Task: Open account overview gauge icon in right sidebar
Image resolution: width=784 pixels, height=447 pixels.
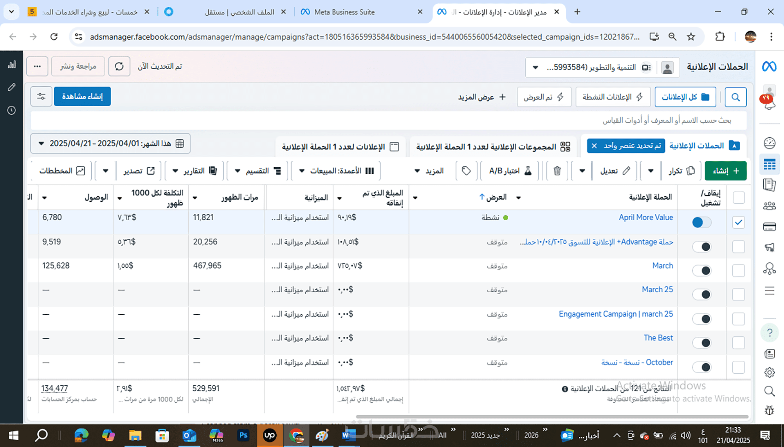Action: 769,143
